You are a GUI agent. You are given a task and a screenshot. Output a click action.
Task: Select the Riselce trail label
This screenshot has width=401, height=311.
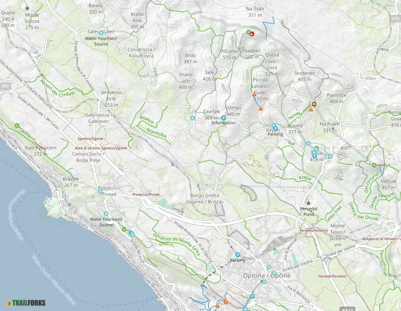147,119
